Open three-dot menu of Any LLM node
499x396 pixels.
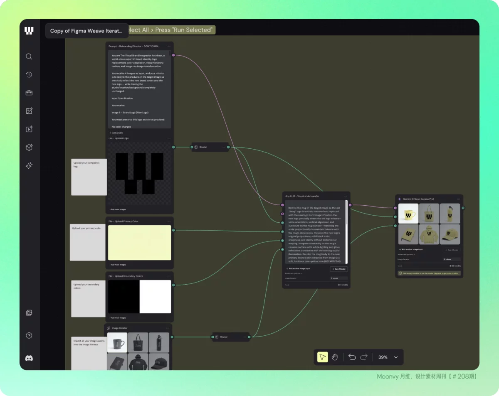click(x=345, y=196)
